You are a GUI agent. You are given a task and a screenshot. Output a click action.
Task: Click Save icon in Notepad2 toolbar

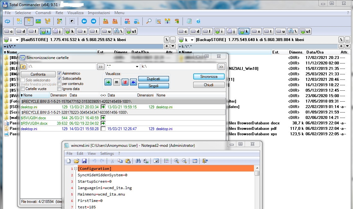coord(84,161)
